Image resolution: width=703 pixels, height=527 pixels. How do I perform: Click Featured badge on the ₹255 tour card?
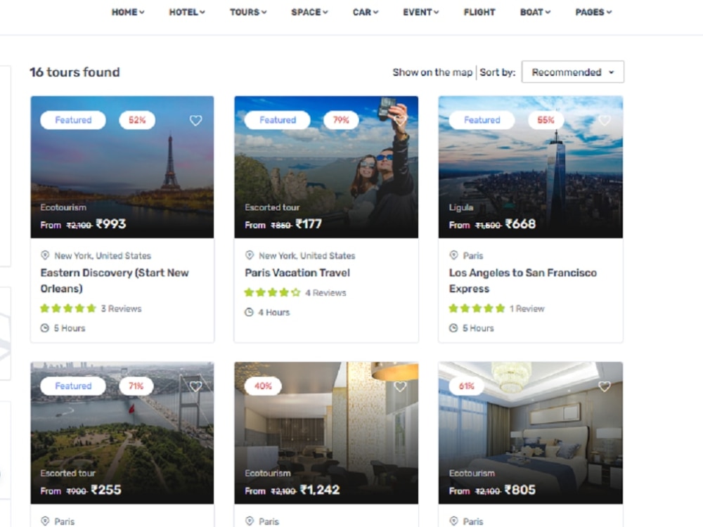(73, 386)
